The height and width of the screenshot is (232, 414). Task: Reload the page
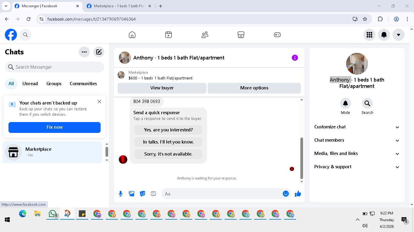coord(28,19)
